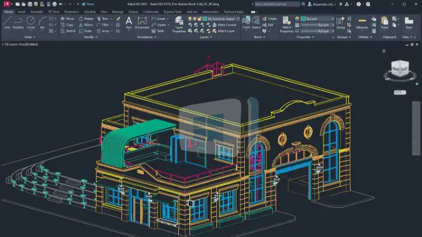Screen dimensions: 422x237
Task: Insert a Table
Action: pos(158,31)
